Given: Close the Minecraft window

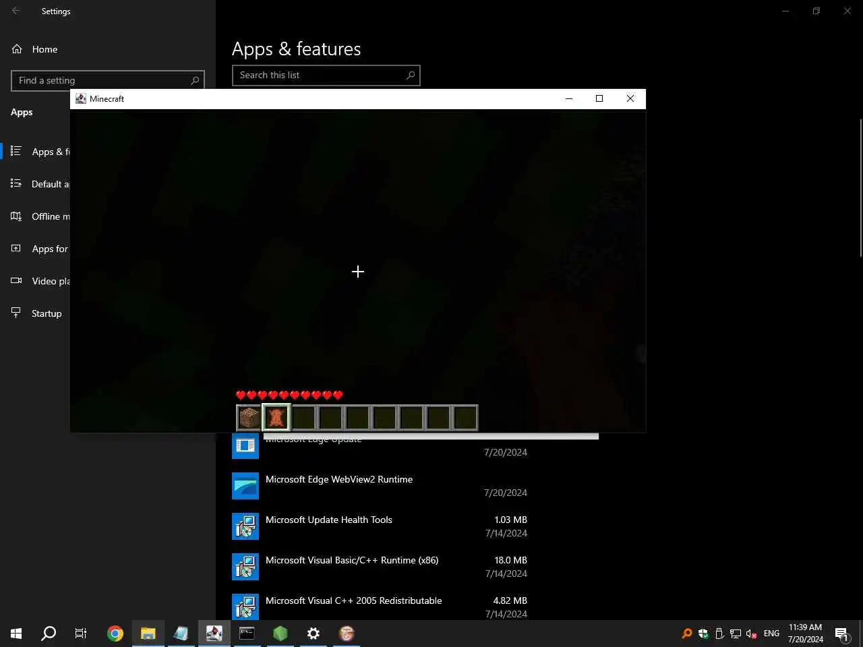Looking at the screenshot, I should coord(630,98).
